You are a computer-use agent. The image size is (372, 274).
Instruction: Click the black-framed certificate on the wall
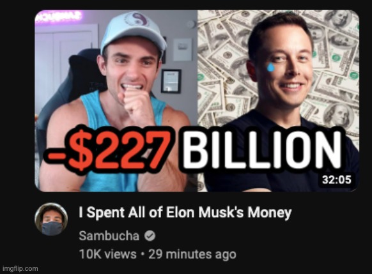pyautogui.click(x=171, y=81)
